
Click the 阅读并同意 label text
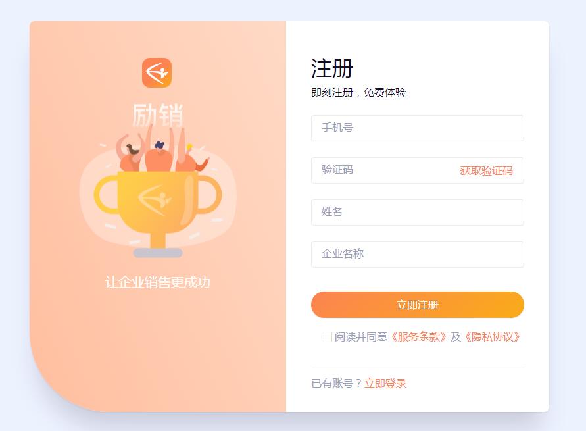coord(360,337)
